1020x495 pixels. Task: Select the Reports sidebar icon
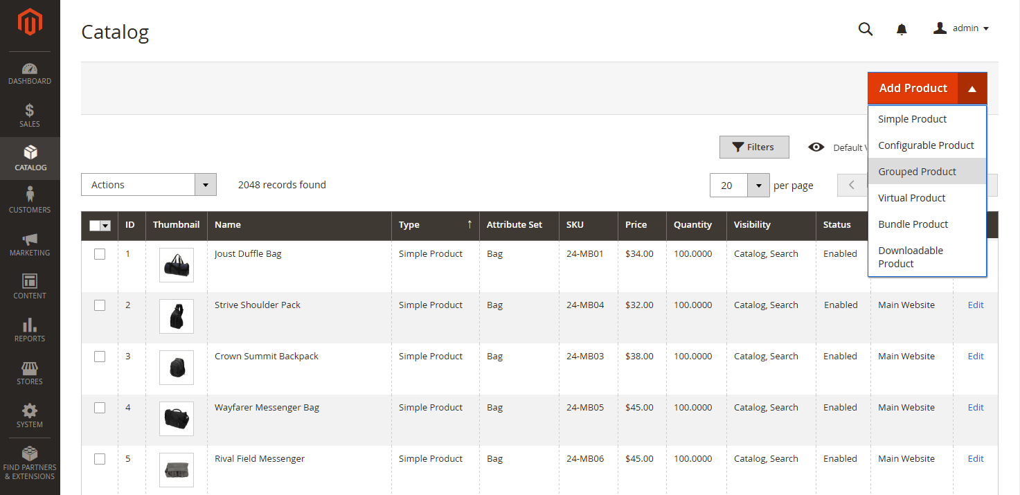(x=30, y=330)
